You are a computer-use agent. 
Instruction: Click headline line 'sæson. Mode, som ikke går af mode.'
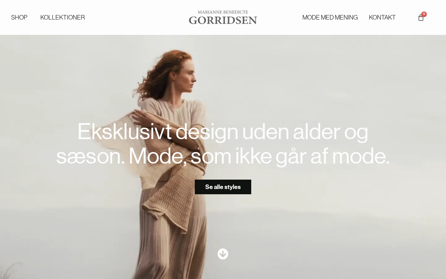(223, 156)
